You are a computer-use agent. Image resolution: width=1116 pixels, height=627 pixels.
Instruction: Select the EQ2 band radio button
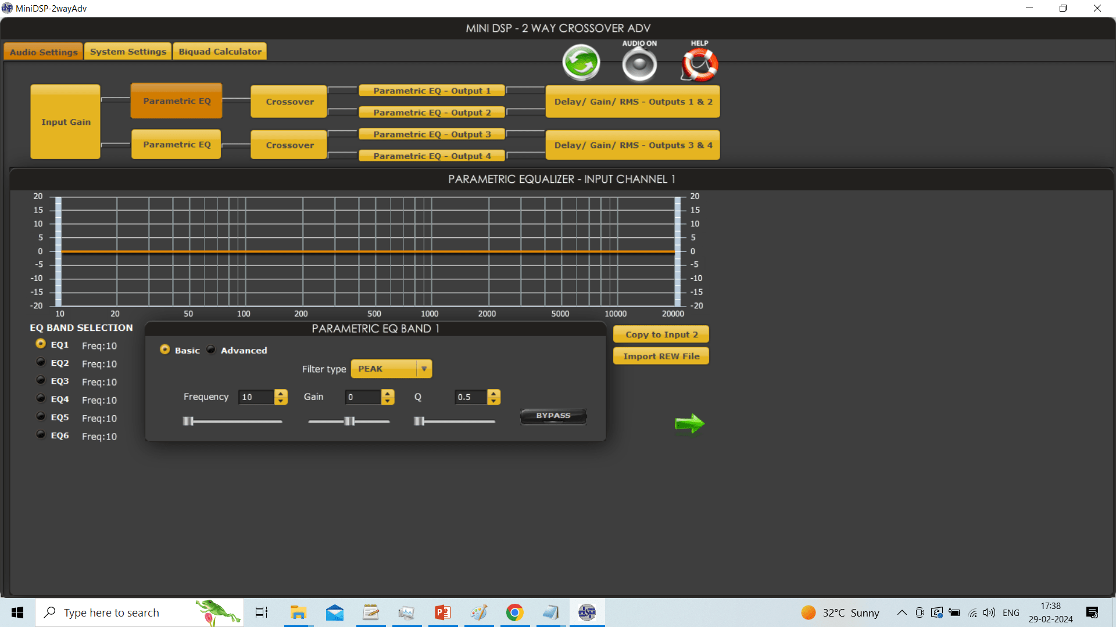[41, 362]
